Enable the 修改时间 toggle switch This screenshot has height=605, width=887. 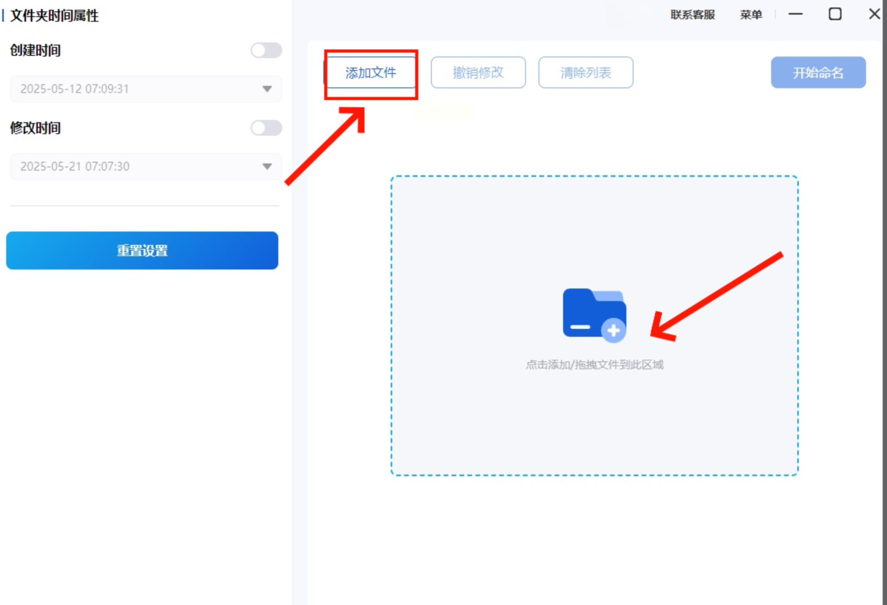pos(266,128)
